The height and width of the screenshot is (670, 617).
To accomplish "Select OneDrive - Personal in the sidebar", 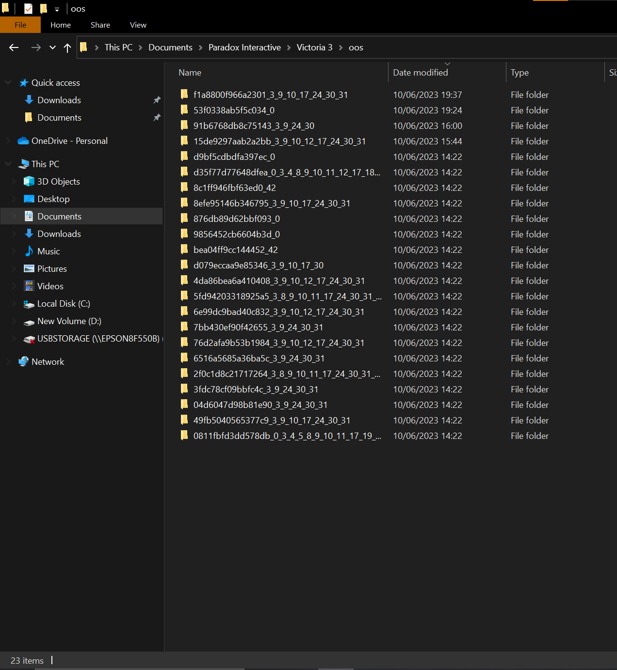I will pyautogui.click(x=69, y=141).
